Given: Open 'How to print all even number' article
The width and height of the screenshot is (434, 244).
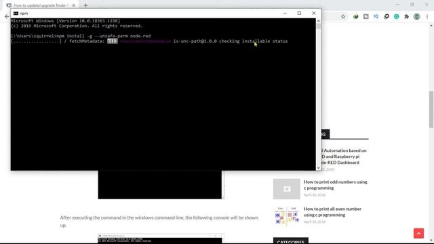Looking at the screenshot, I should tap(332, 212).
